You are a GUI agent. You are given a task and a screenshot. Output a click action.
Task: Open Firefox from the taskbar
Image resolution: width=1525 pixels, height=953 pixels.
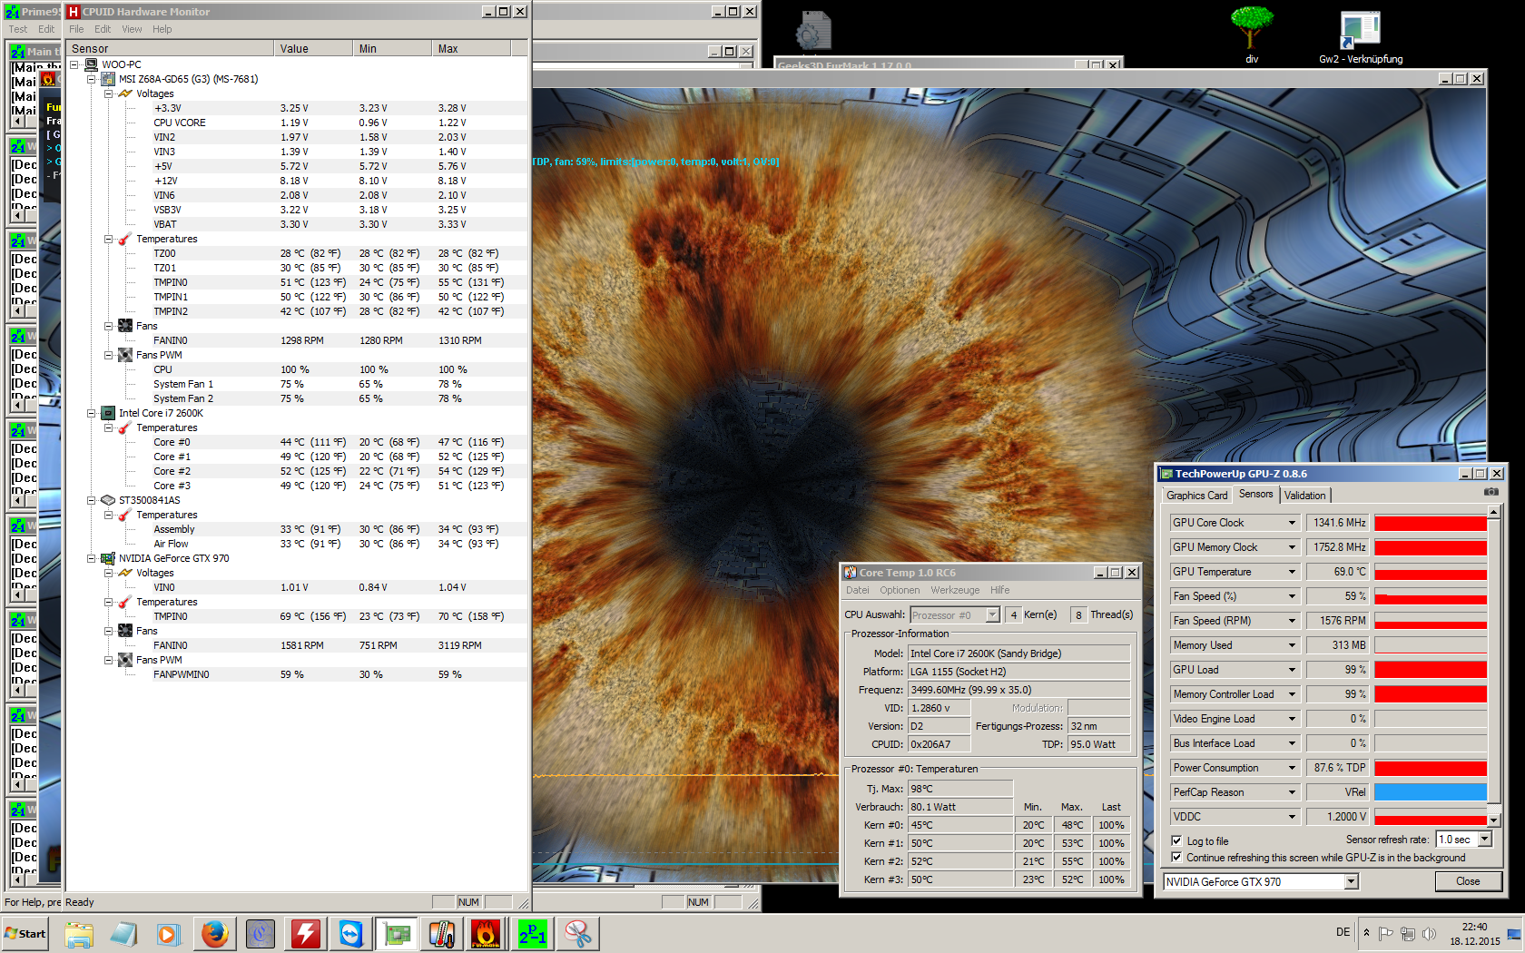(215, 933)
